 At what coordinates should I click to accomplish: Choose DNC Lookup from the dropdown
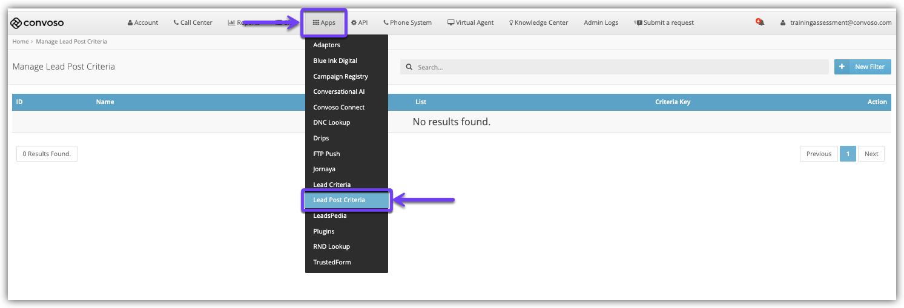click(346, 122)
